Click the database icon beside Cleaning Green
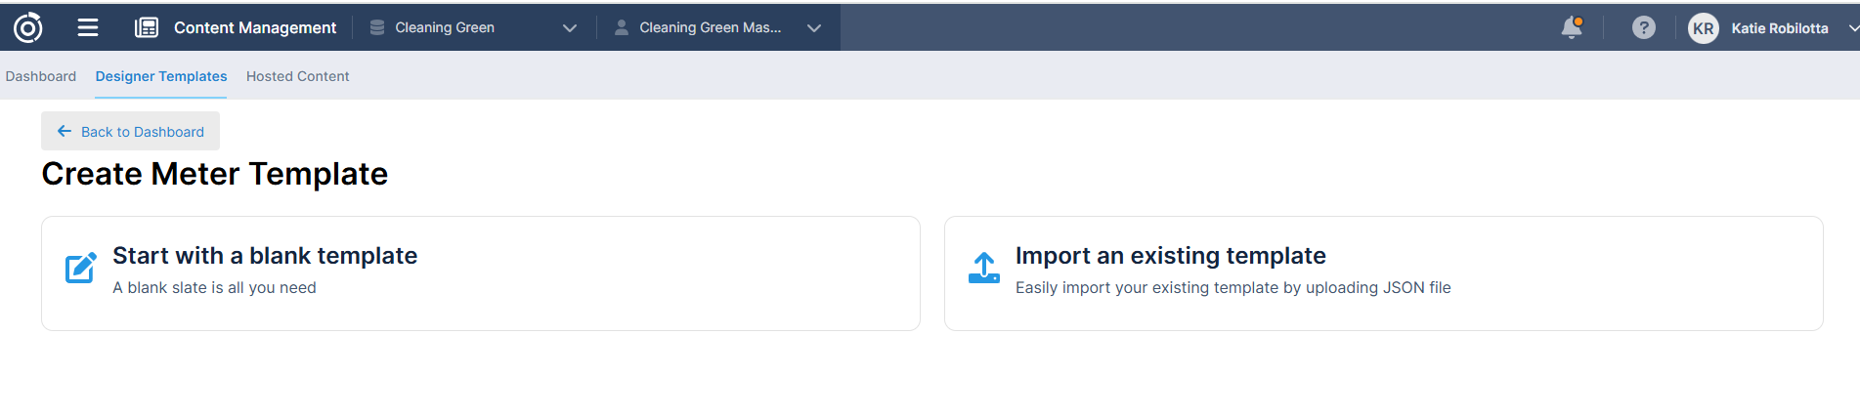 click(x=377, y=28)
